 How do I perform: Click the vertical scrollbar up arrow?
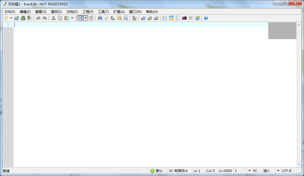[x=299, y=25]
